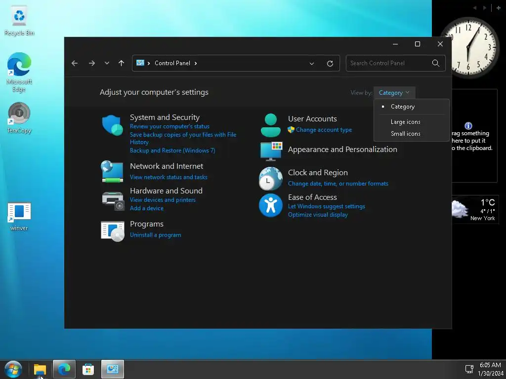Click View network status and tasks
The width and height of the screenshot is (506, 379).
point(169,177)
